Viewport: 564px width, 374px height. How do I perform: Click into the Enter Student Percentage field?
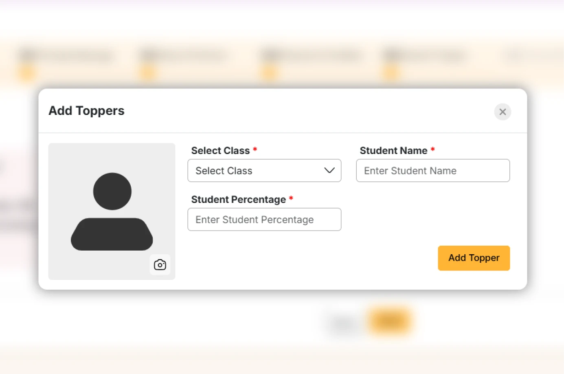pyautogui.click(x=264, y=220)
